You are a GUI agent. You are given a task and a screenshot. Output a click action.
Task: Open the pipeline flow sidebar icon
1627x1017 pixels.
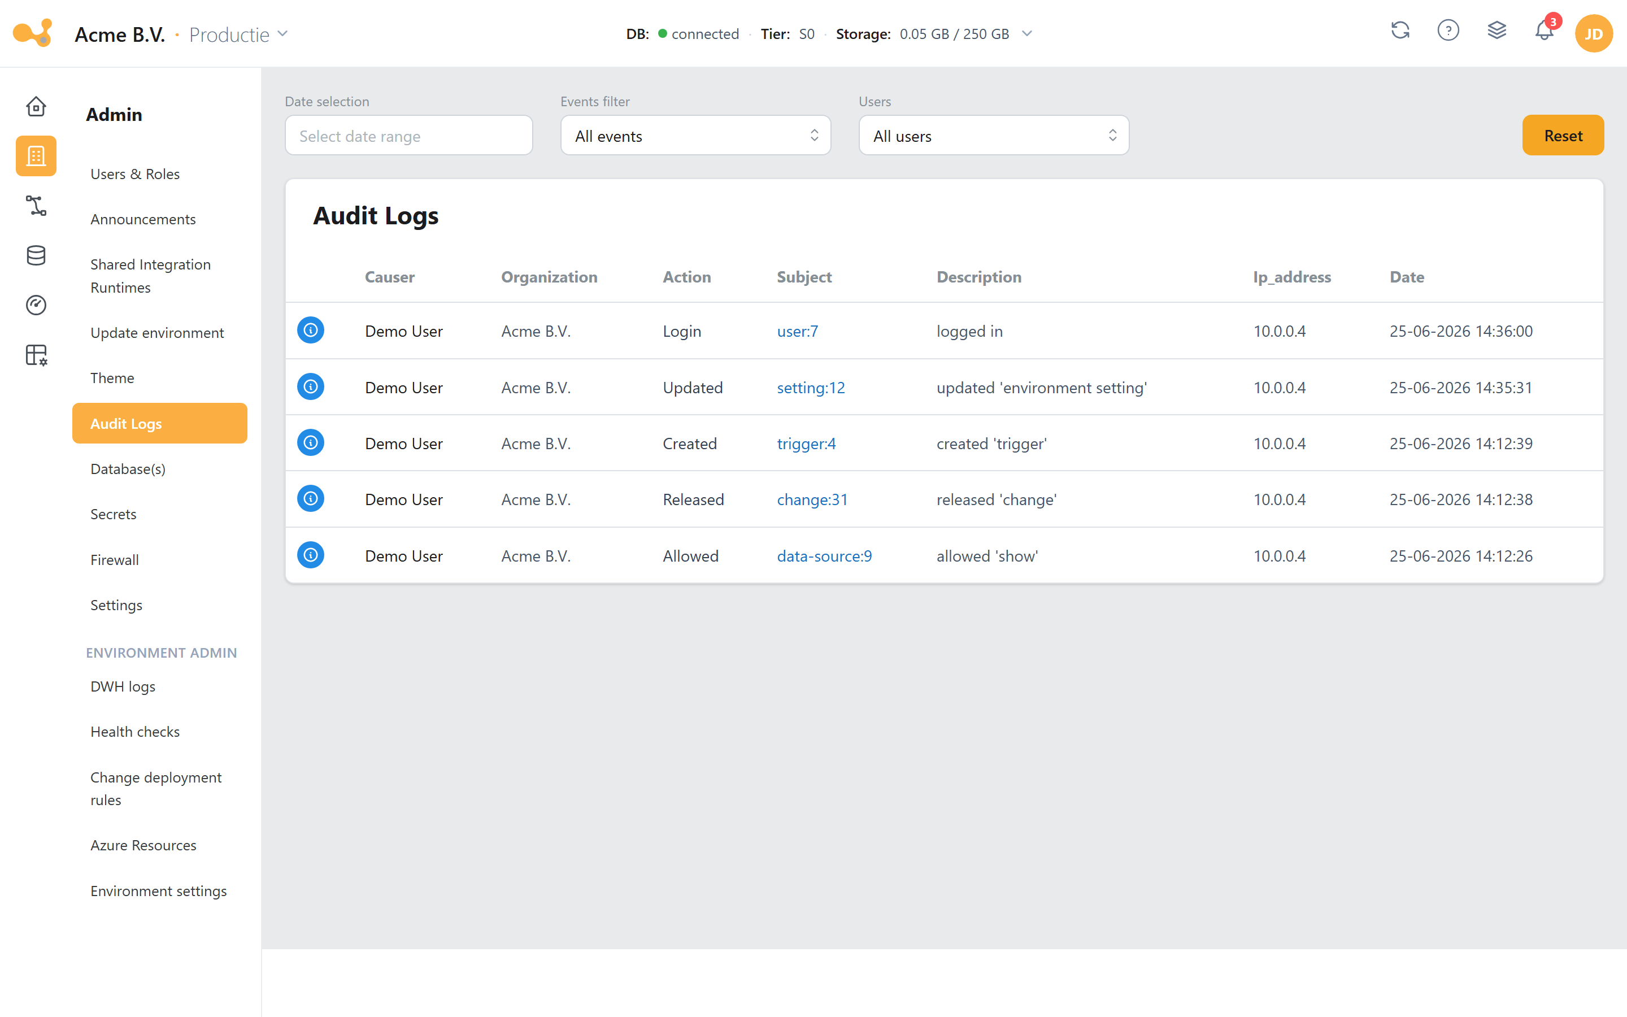point(36,206)
